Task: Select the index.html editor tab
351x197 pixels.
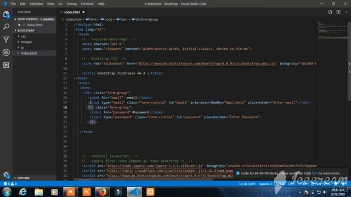Action: point(72,12)
